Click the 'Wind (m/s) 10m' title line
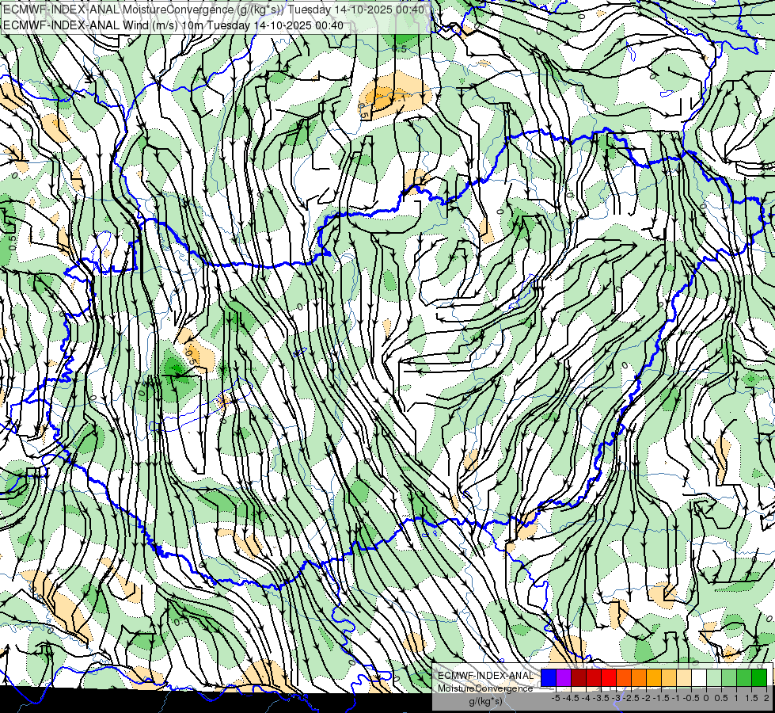Screen dimensions: 775x713 pos(173,25)
